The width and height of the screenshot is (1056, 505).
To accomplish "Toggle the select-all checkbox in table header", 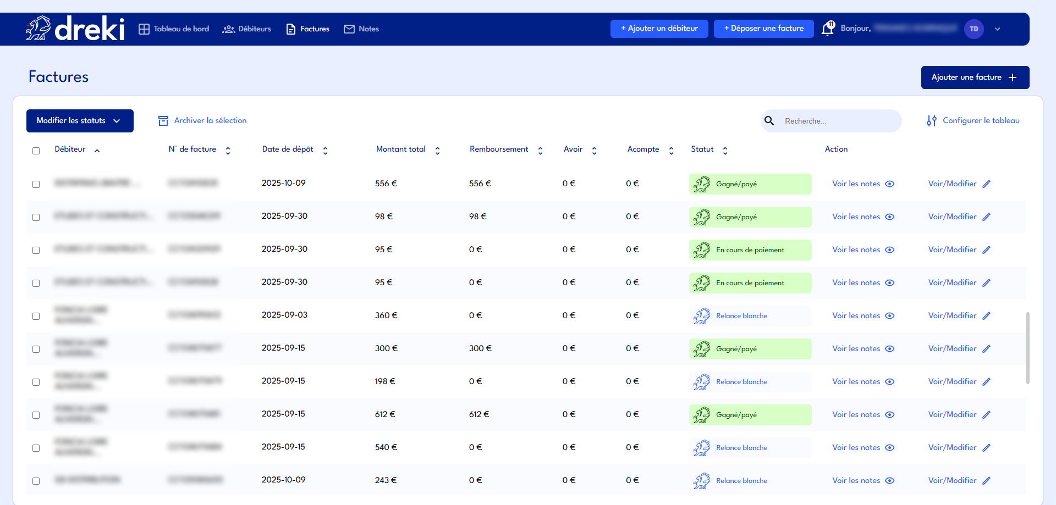I will (36, 151).
